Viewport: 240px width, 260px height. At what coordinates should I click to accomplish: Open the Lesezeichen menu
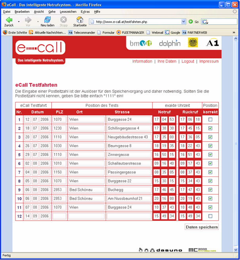coord(68,12)
